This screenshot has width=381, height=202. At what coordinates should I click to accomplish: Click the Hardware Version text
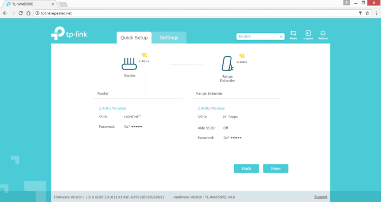click(x=204, y=197)
